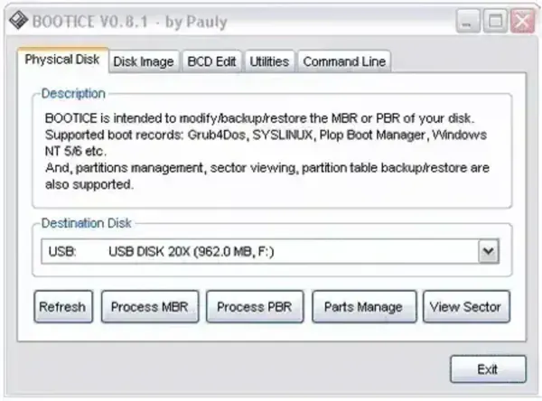Click the BOOTICE description text paragraph
The image size is (542, 401).
click(268, 152)
